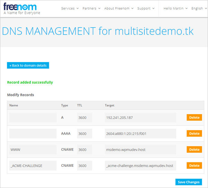The image size is (208, 188).
Task: Expand the Partners menu
Action: coord(92,8)
